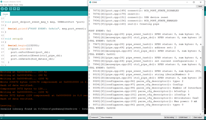The image size is (206, 120).
Task: Click the 'void setup()' code line
Action: click(14, 39)
